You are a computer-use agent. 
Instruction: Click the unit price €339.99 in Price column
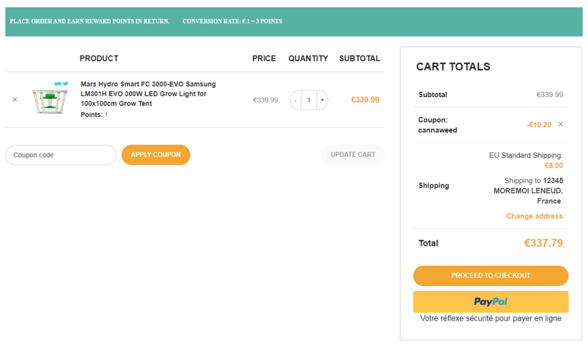[x=265, y=100]
